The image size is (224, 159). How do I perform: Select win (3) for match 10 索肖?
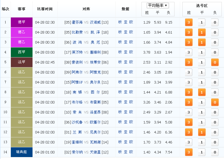(x=189, y=112)
